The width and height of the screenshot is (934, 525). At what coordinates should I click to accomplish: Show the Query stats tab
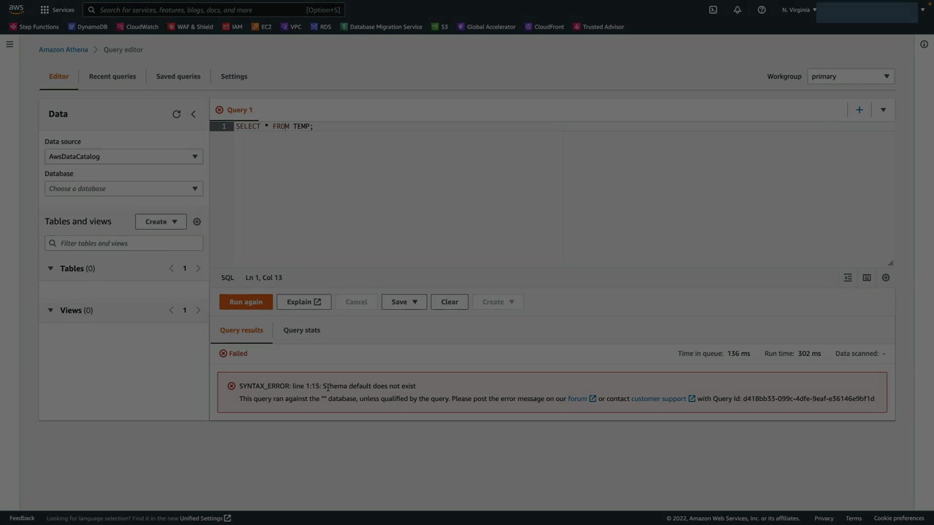click(x=302, y=330)
